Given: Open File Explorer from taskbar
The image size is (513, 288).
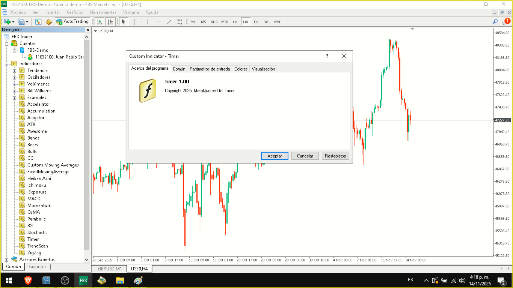Looking at the screenshot, I should tap(120, 280).
